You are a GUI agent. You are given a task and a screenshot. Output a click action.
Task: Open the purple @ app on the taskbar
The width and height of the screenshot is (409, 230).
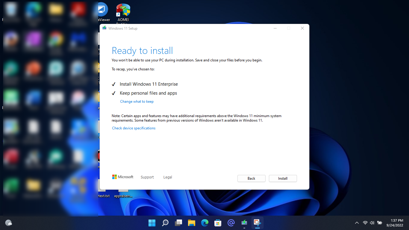click(x=231, y=223)
